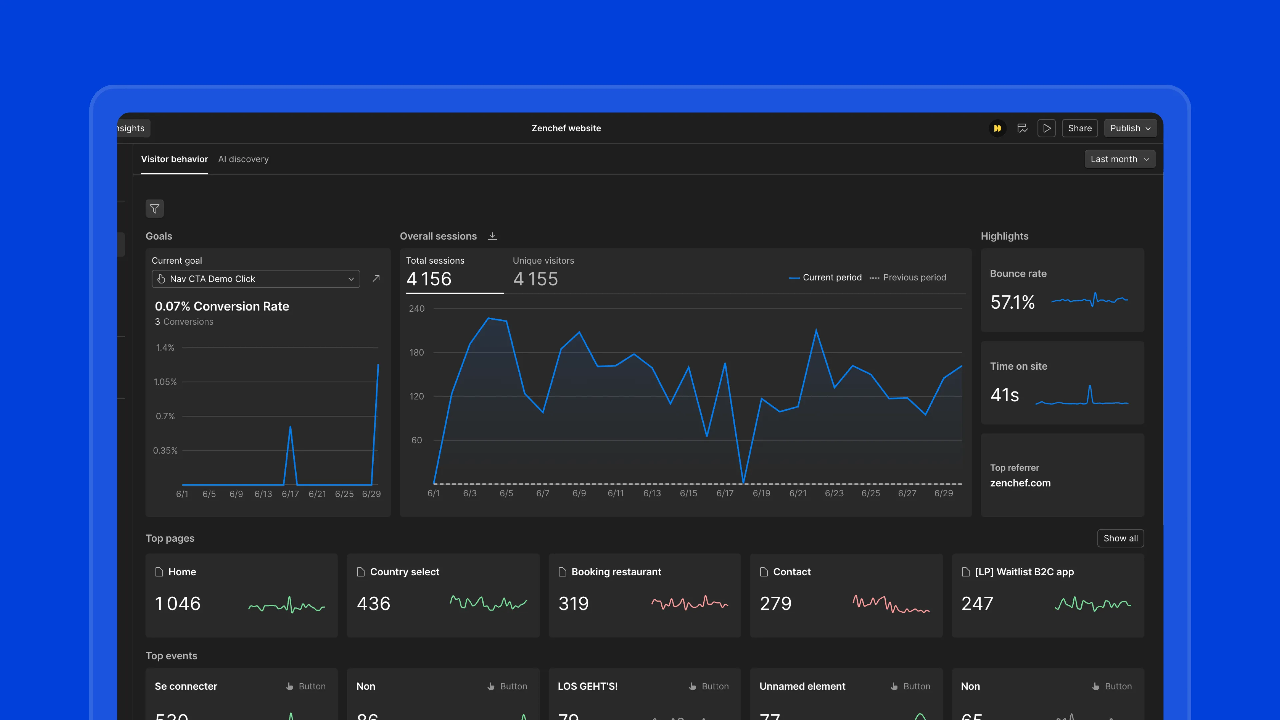Toggle the Previous period legend item
The width and height of the screenshot is (1280, 720).
point(908,277)
